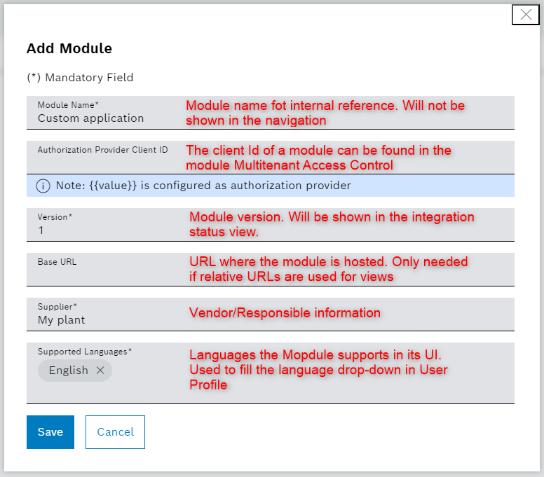Click the Multitenant Access Control annotation text

coord(318,158)
